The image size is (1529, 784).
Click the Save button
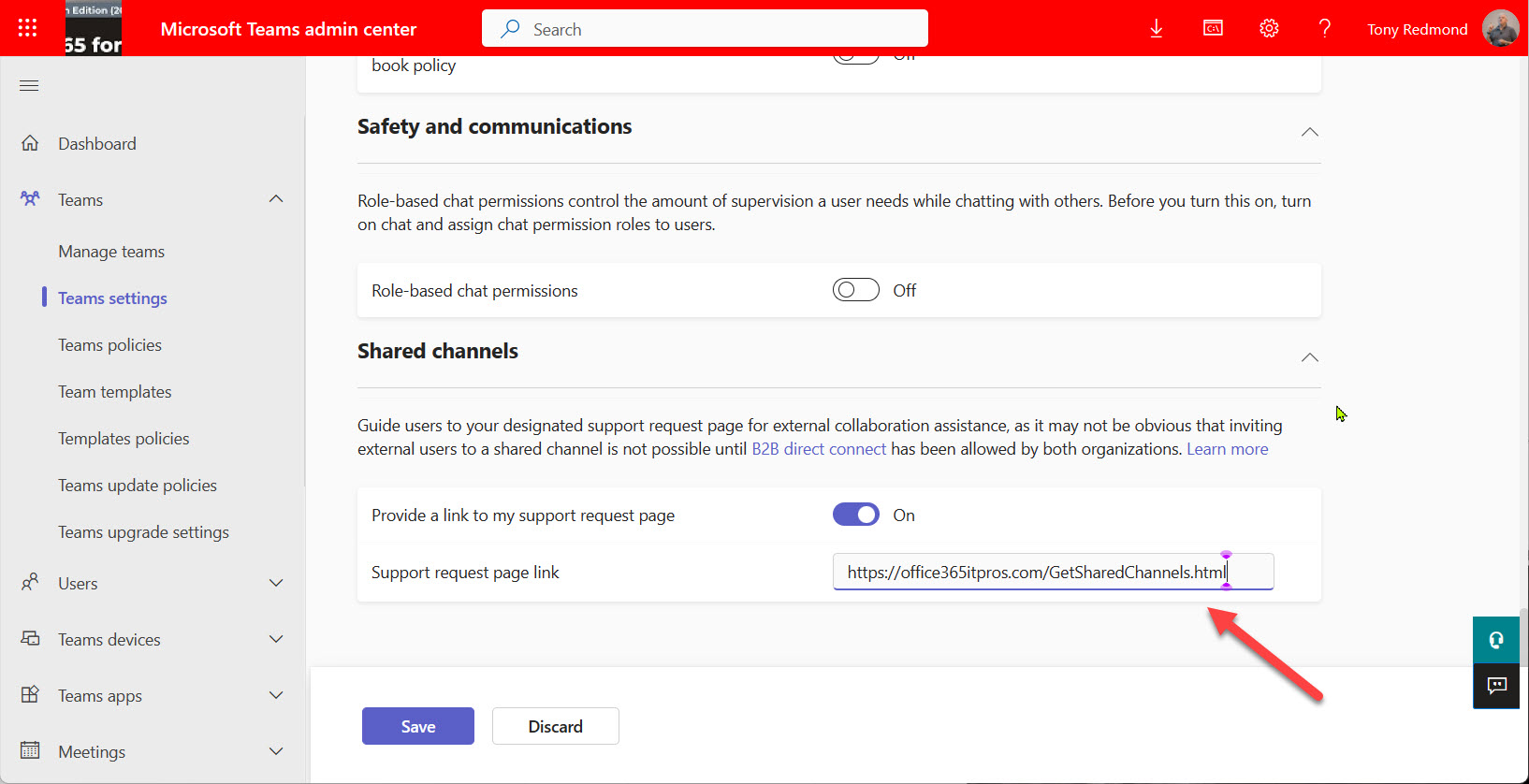click(418, 726)
